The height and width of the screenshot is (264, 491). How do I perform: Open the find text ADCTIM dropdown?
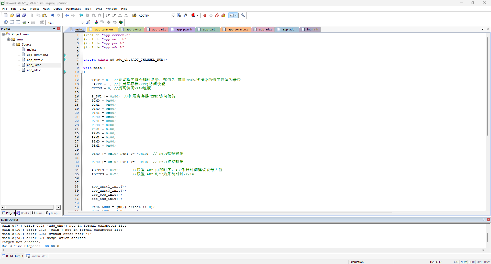(173, 16)
